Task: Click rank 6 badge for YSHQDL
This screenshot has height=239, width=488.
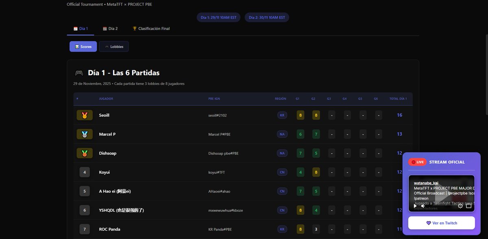Action: 85,210
